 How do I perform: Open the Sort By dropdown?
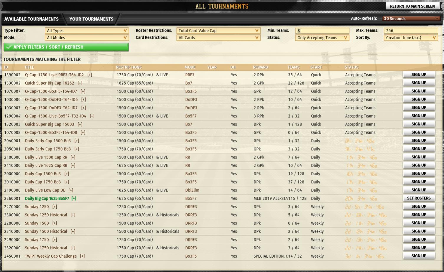tap(410, 37)
